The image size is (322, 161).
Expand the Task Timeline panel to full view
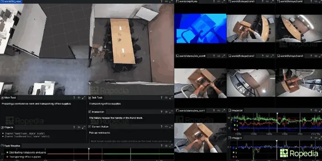tap(171, 146)
